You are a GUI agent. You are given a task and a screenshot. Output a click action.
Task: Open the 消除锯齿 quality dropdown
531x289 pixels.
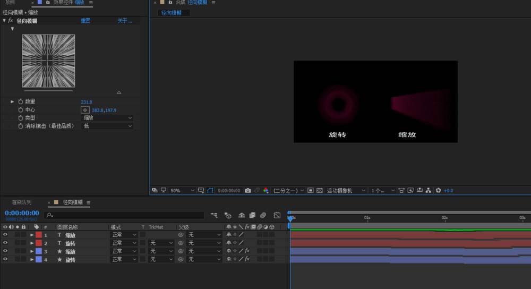click(x=107, y=126)
